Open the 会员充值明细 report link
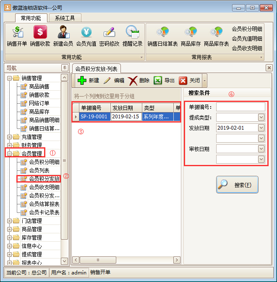Viewport: 277px width, 282px height. point(247,39)
